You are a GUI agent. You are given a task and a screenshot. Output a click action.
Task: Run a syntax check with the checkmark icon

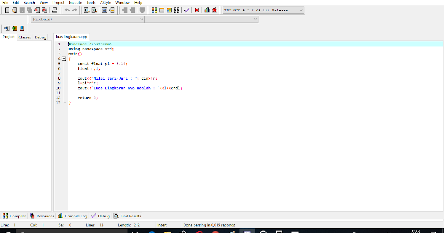click(x=186, y=10)
